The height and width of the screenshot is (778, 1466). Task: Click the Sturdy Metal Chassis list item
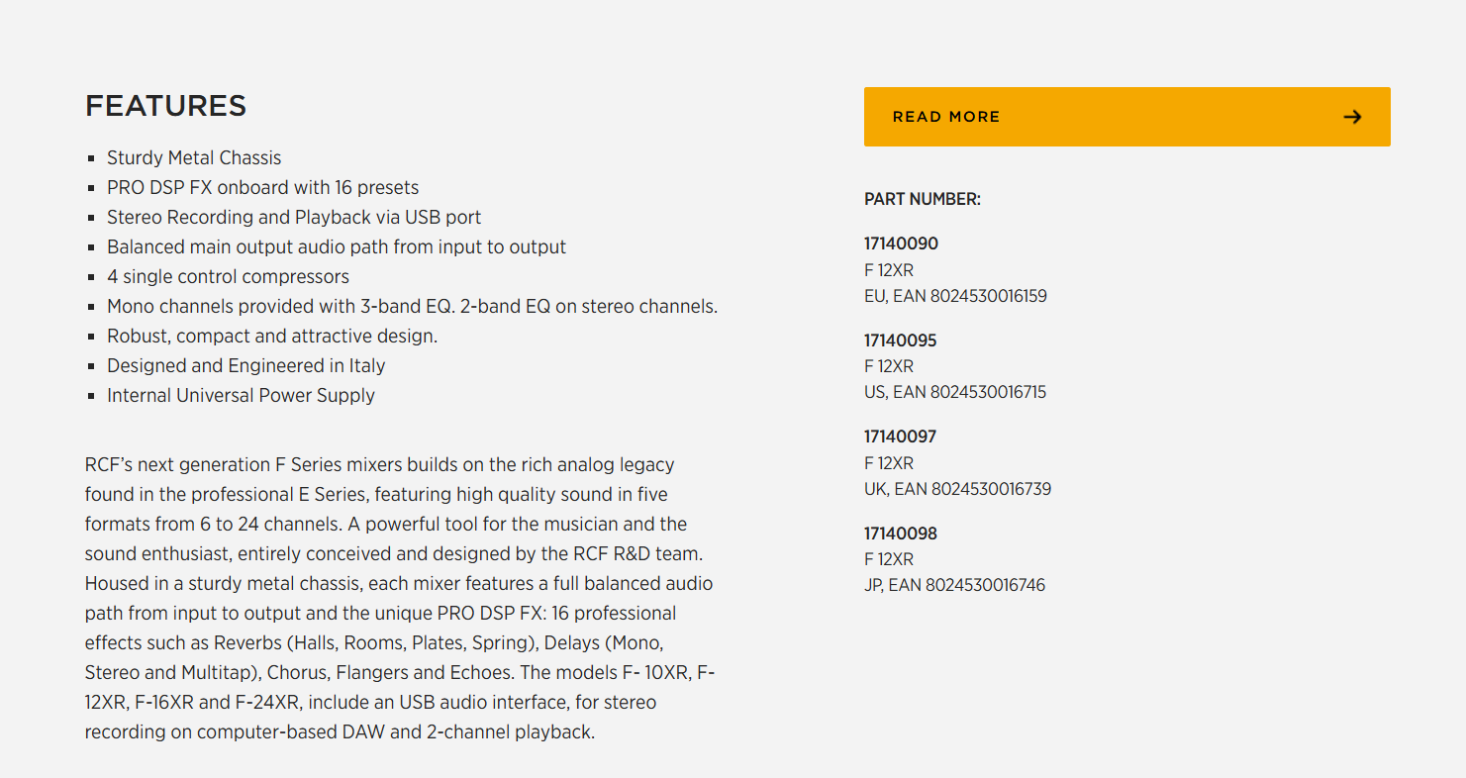(194, 158)
